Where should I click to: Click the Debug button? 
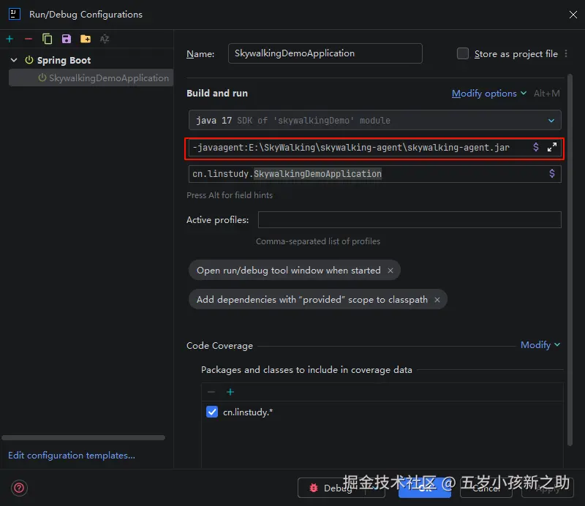click(x=331, y=488)
